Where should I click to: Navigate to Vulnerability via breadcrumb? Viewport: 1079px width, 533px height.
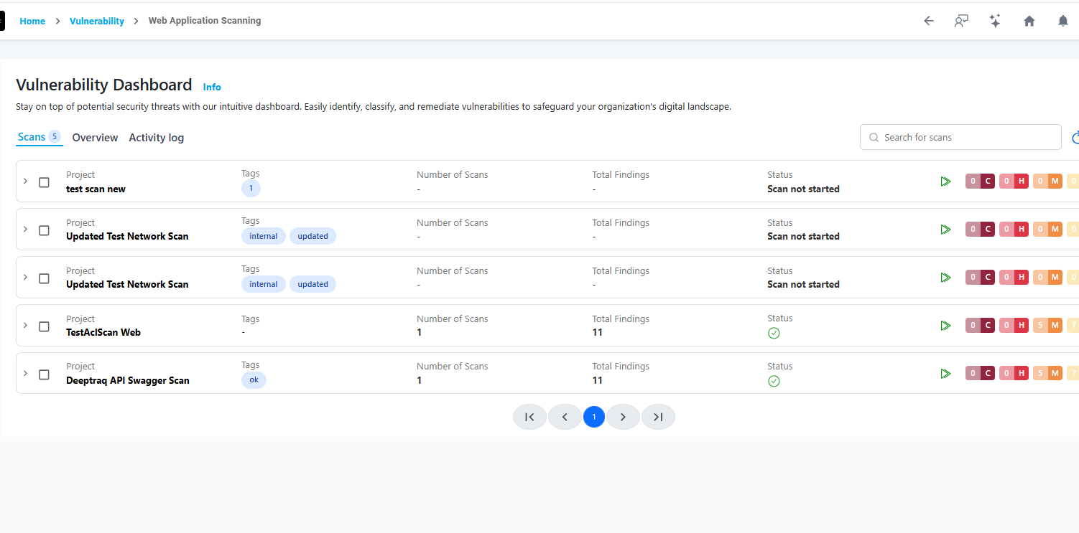(96, 21)
